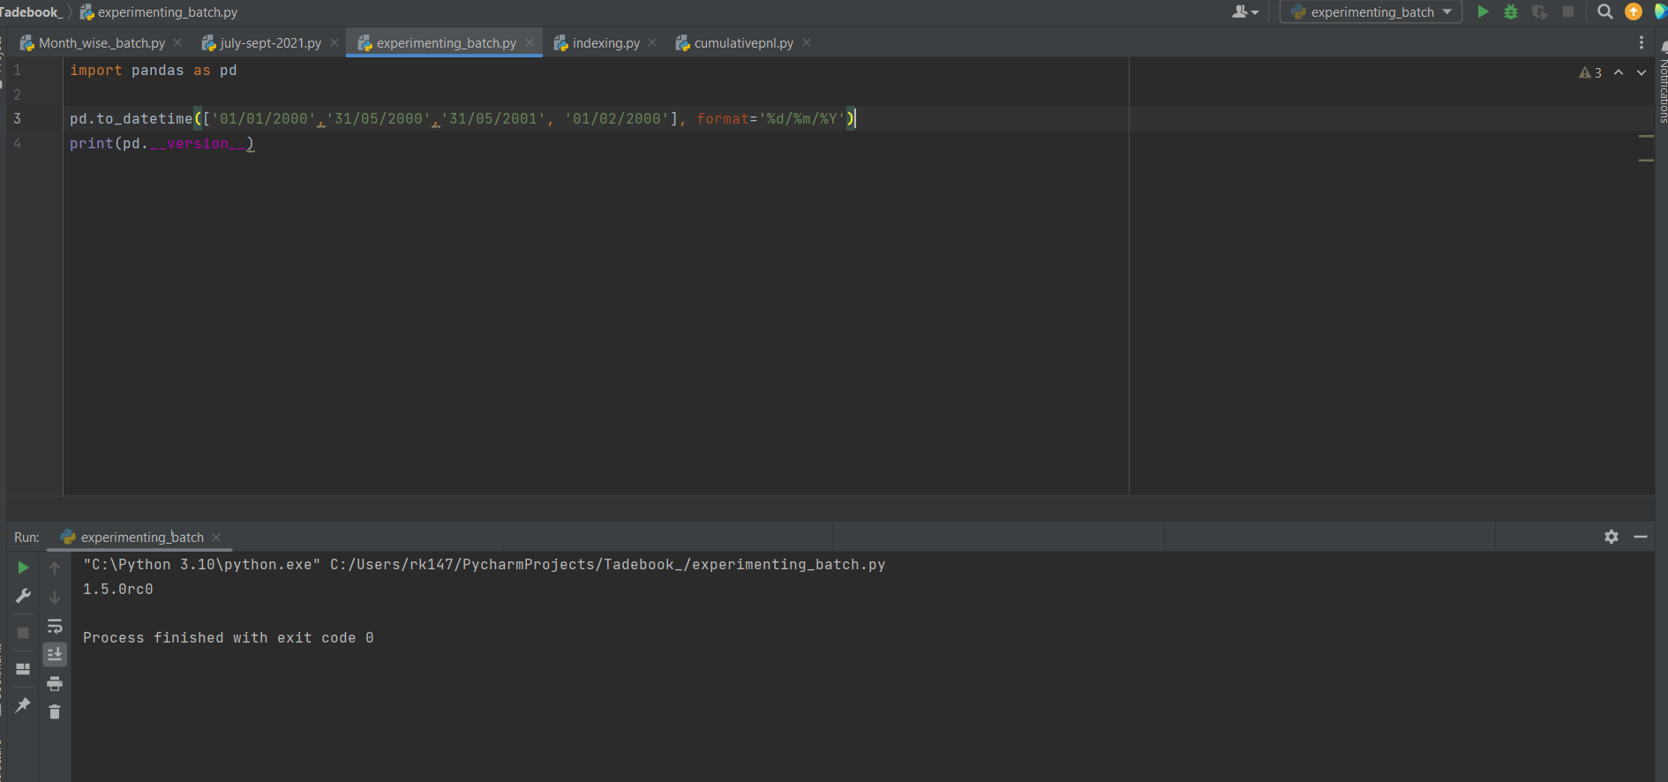This screenshot has height=782, width=1668.
Task: Open Search Everywhere magnifier
Action: pyautogui.click(x=1605, y=11)
